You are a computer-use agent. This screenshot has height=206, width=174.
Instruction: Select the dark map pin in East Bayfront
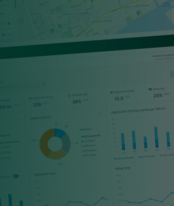tap(138, 13)
